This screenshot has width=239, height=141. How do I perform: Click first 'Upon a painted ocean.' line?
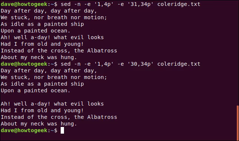click(36, 31)
